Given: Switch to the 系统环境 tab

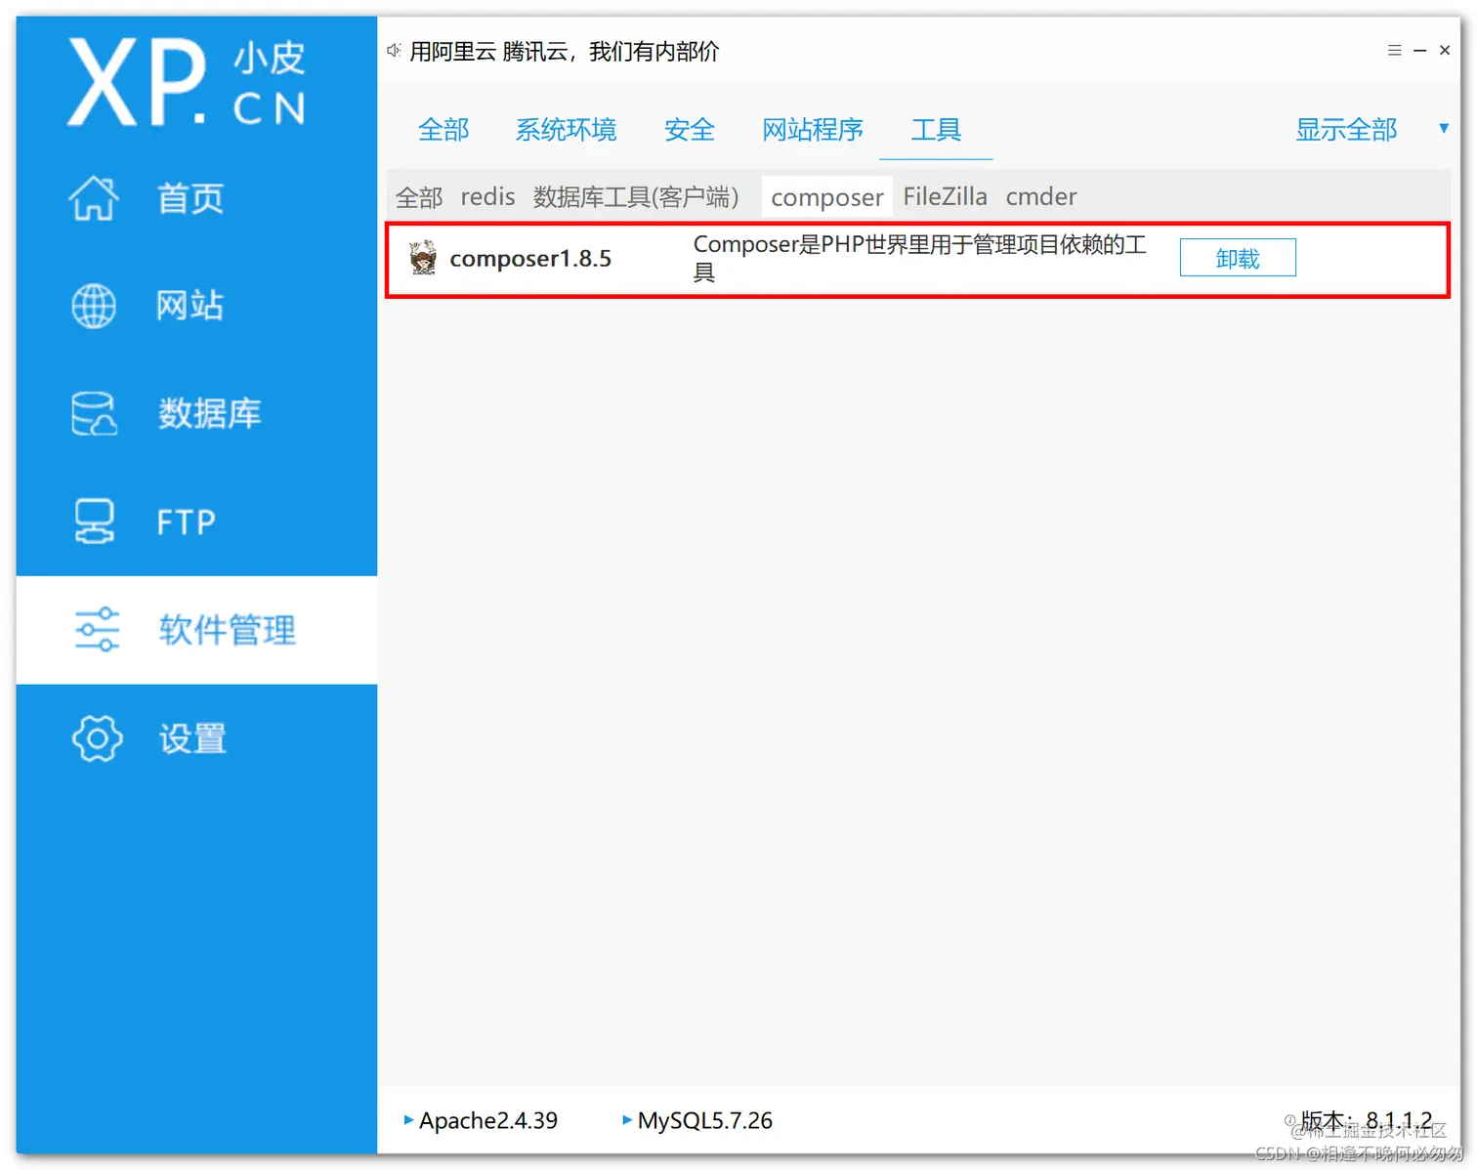Looking at the screenshot, I should tap(567, 129).
